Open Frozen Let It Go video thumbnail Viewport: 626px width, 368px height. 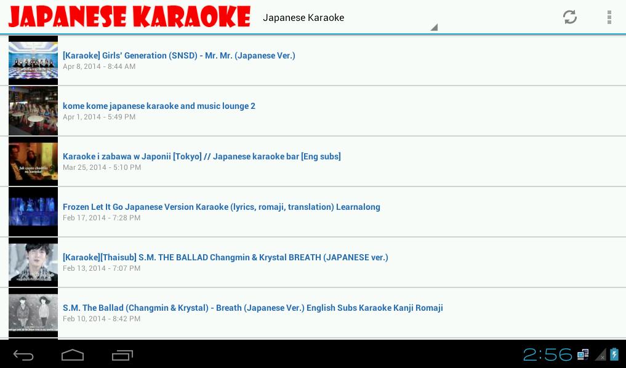[33, 212]
